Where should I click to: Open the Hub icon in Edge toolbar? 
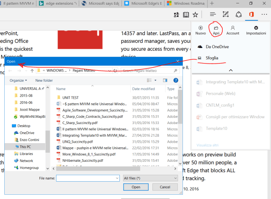coord(213,14)
